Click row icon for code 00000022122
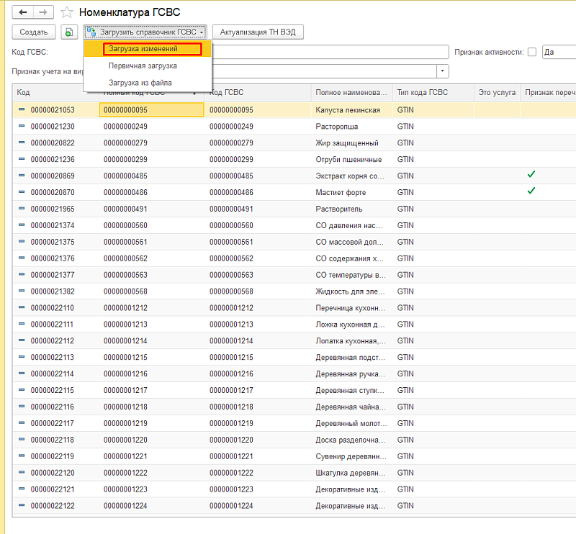 point(21,506)
